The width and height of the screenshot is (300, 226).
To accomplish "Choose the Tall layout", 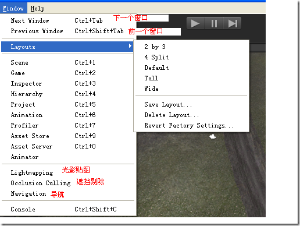I will [191, 78].
